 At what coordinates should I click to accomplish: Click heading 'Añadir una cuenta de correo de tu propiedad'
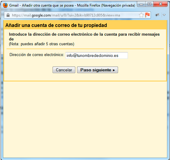56,25
